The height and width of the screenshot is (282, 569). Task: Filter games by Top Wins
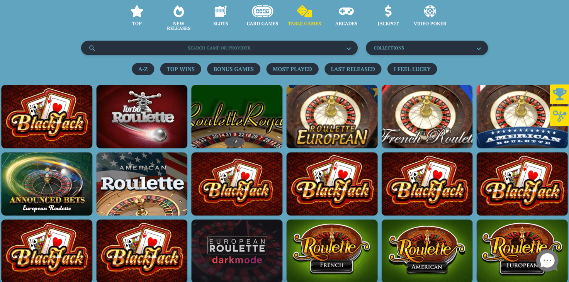tap(180, 69)
